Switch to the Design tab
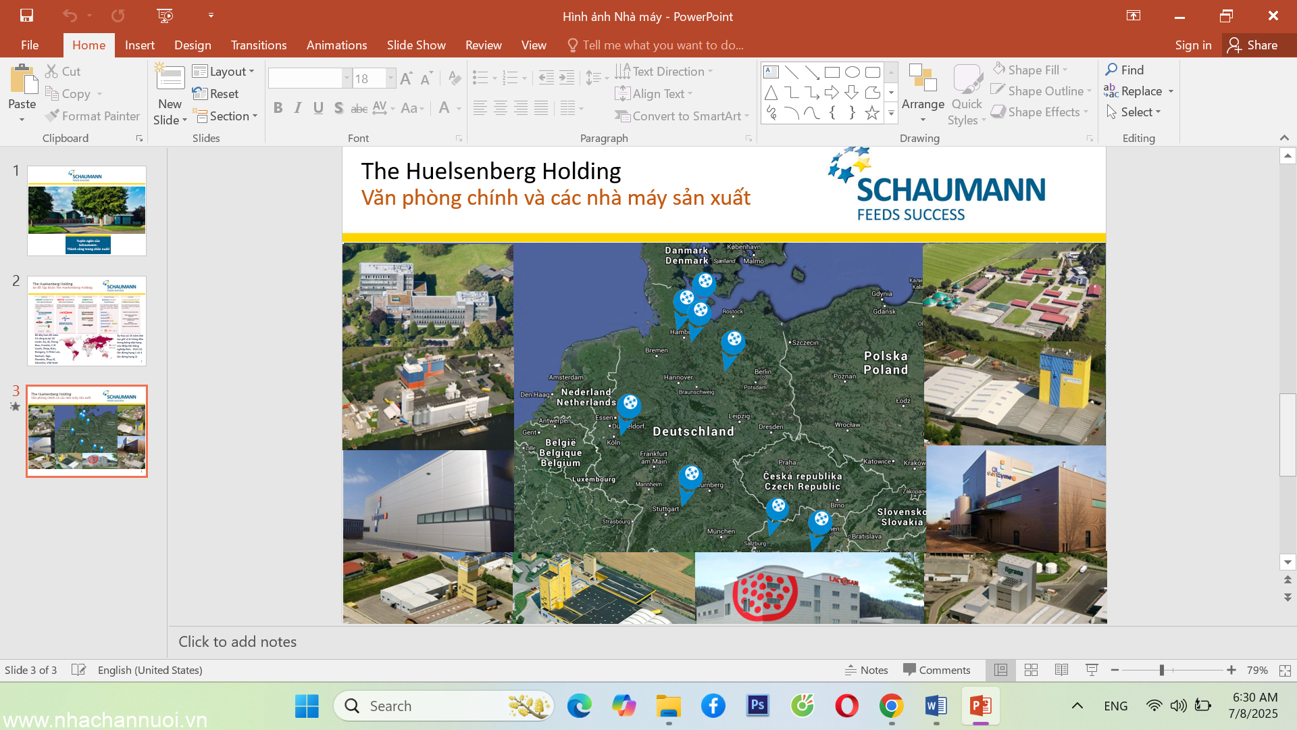Viewport: 1297px width, 730px height. coord(193,45)
